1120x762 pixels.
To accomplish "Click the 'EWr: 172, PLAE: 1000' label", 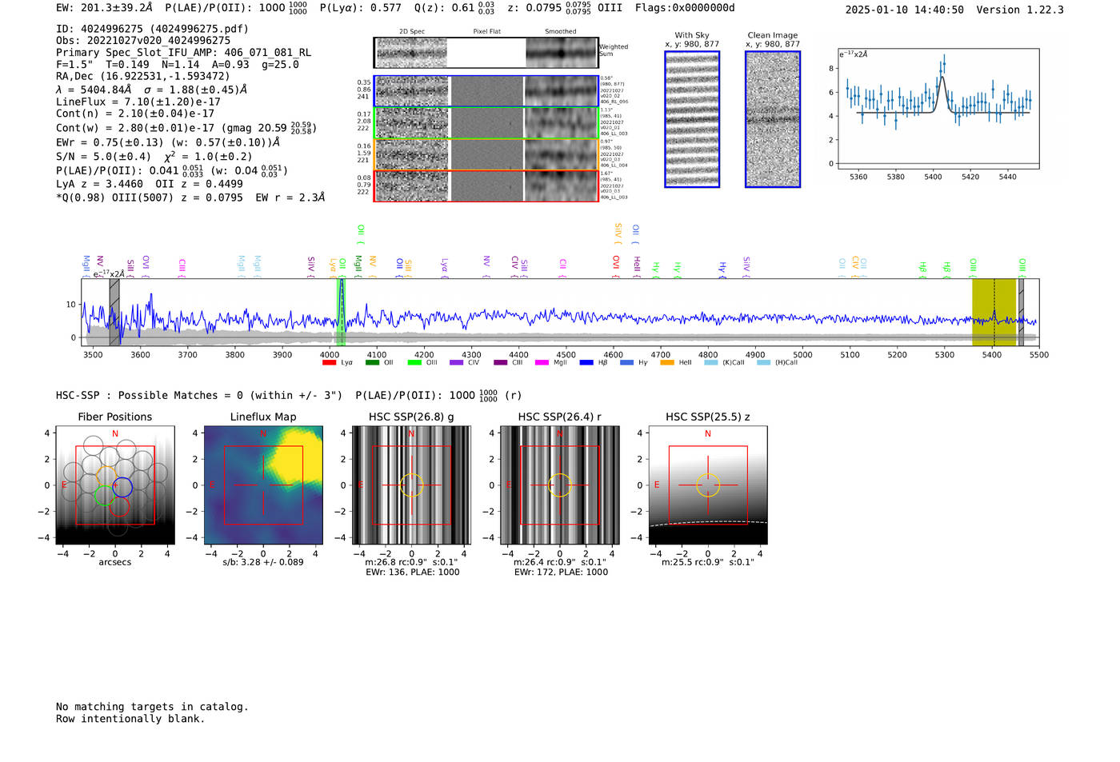I will pyautogui.click(x=561, y=572).
